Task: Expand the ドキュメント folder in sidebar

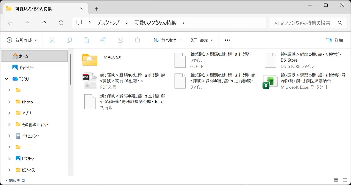Action: click(9, 136)
